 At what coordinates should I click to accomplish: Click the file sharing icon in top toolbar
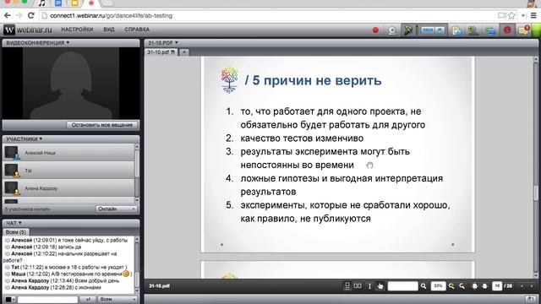[456, 30]
